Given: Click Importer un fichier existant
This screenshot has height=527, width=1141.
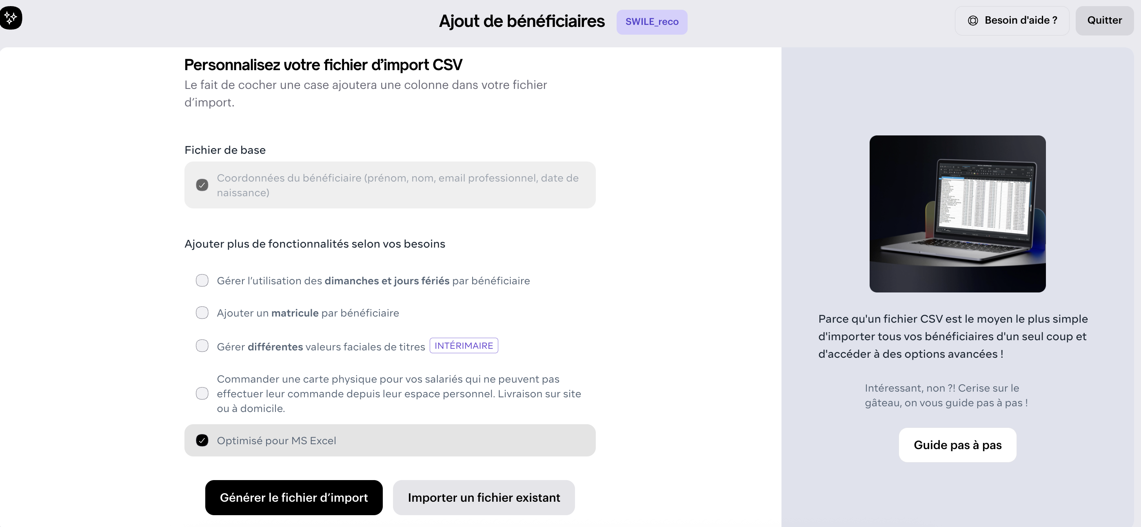Looking at the screenshot, I should (484, 498).
